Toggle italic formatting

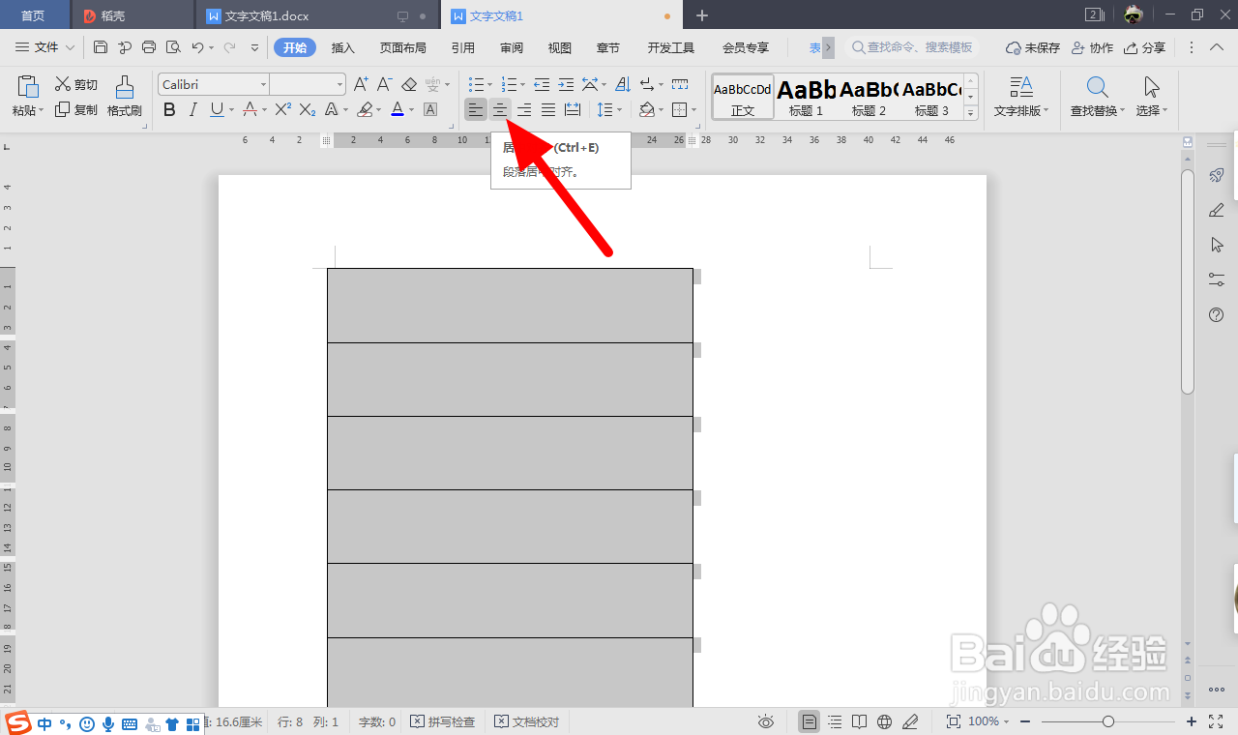(193, 109)
